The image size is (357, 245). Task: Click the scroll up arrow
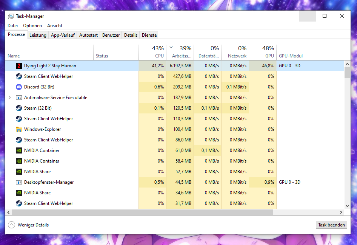[347, 64]
